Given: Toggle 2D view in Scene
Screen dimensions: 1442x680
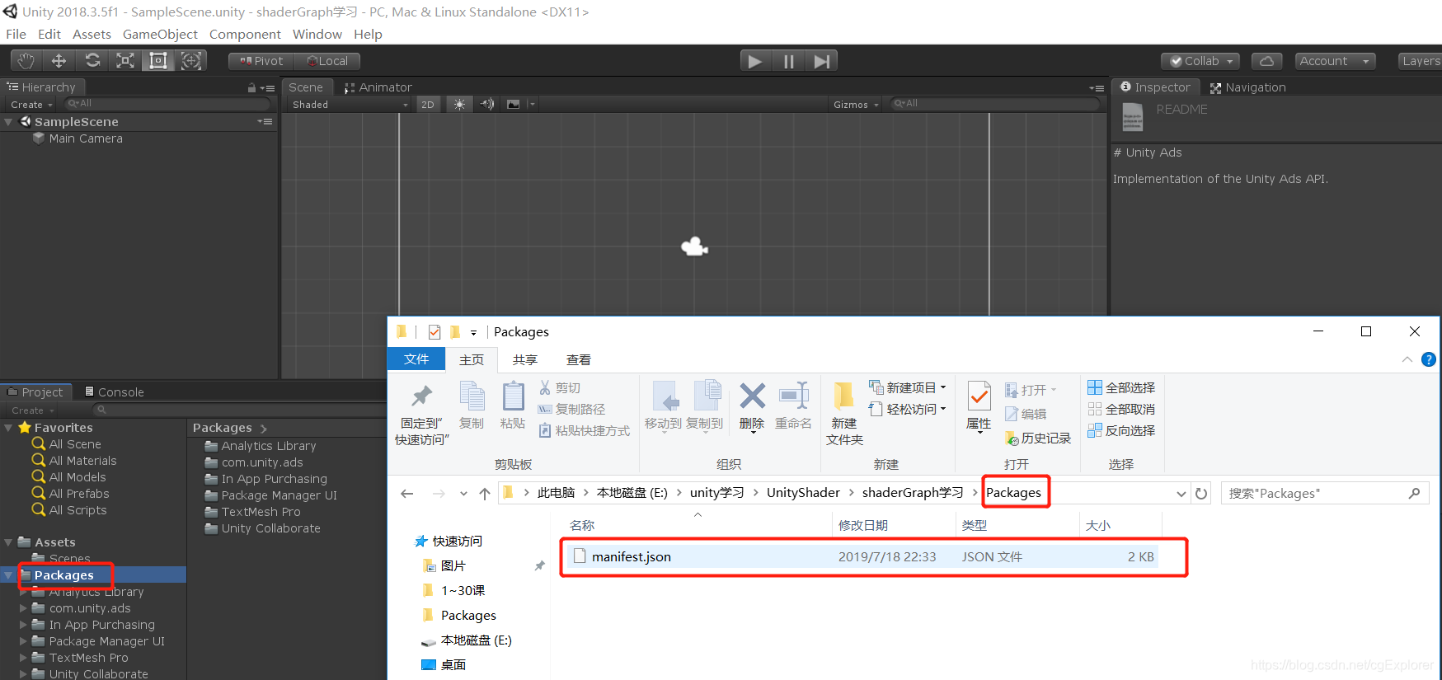Looking at the screenshot, I should [x=428, y=105].
